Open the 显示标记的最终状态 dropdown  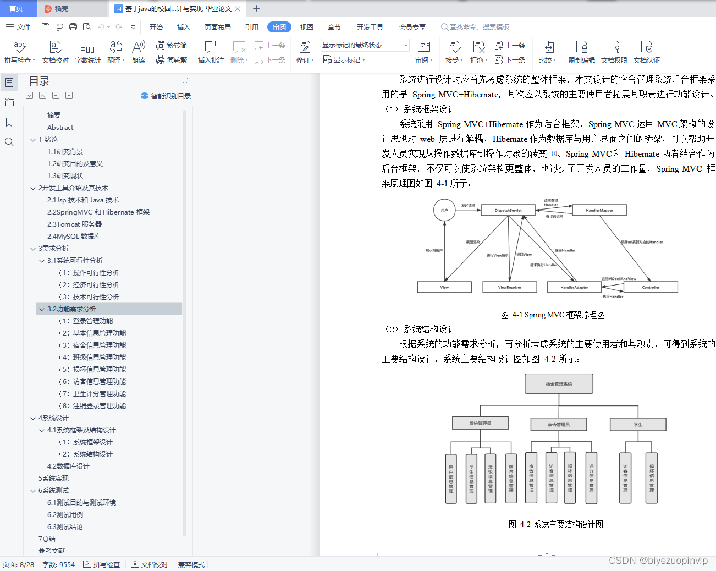click(364, 45)
